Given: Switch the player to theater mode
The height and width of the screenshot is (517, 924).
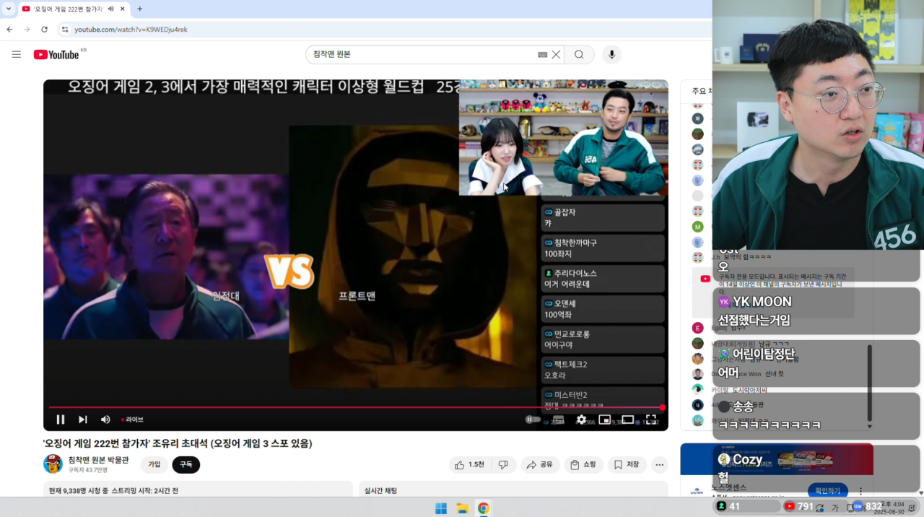Looking at the screenshot, I should tap(628, 420).
